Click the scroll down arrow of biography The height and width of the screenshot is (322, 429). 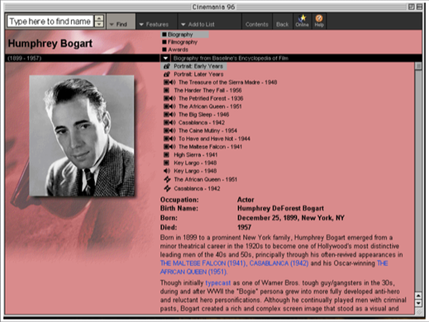click(x=418, y=303)
